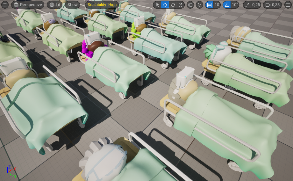The width and height of the screenshot is (293, 181).
Task: Open camera speed 0,33 setting
Action: click(272, 5)
